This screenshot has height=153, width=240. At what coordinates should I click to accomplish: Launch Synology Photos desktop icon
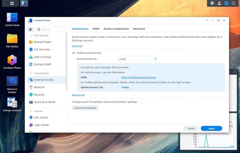pyautogui.click(x=12, y=62)
